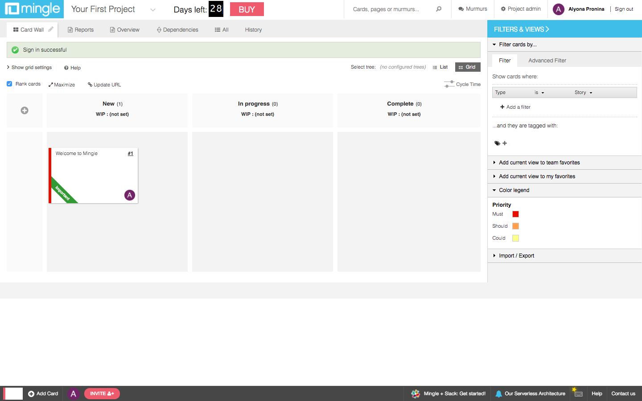Switch to List view
The width and height of the screenshot is (642, 401).
coord(440,67)
